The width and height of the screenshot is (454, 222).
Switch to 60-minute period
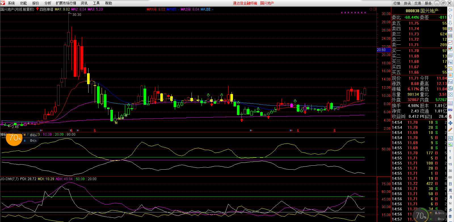pos(450,177)
